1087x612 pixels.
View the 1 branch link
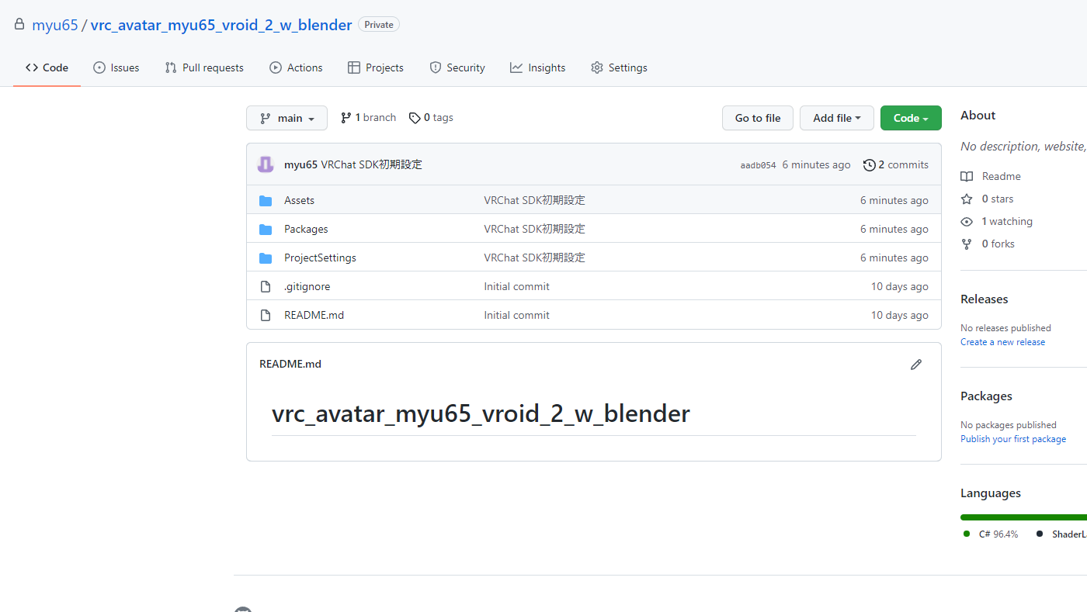[x=368, y=118]
